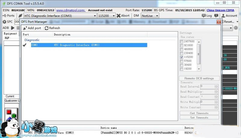Click the Device name column header

click(x=108, y=128)
